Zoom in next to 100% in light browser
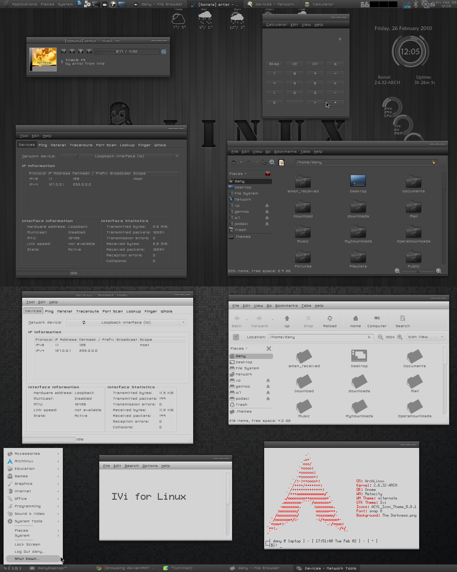Viewport: 457px width, 572px height. 400,337
